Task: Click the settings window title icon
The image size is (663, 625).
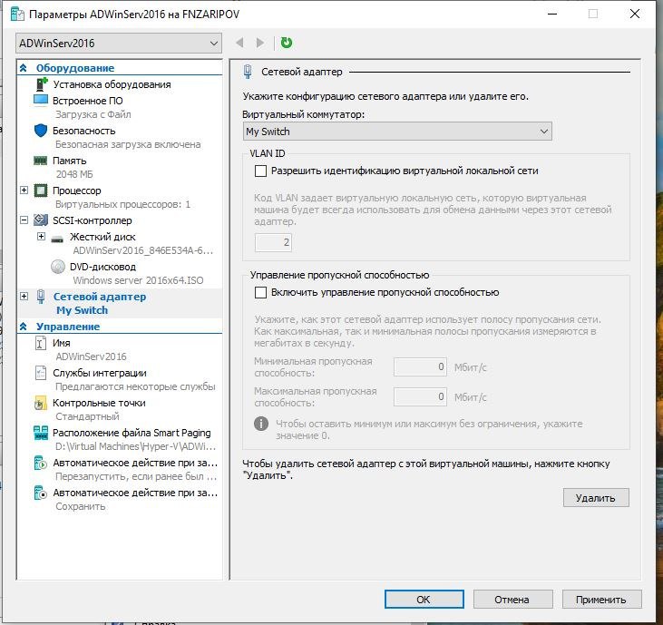Action: tap(17, 14)
